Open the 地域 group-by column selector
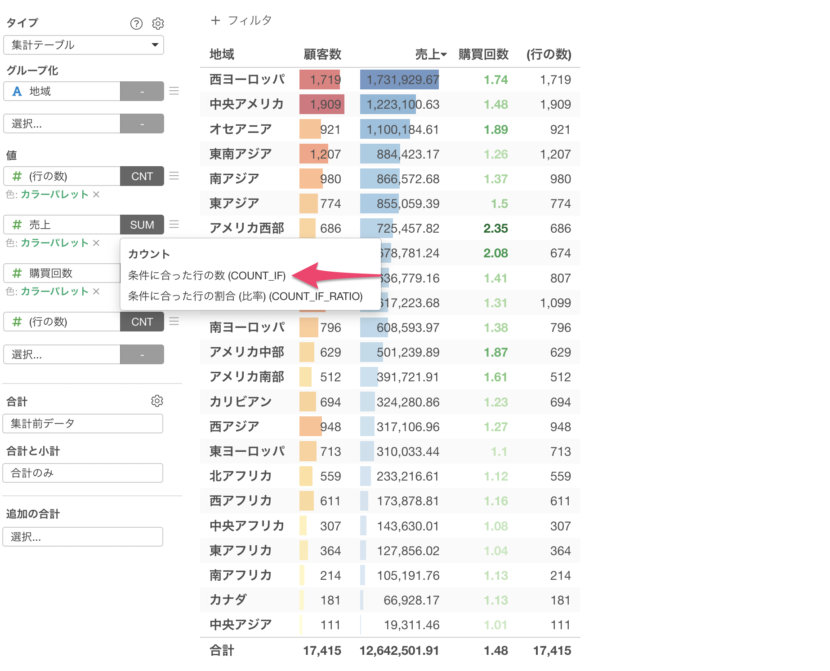Screen dimensions: 830x671 pyautogui.click(x=62, y=91)
